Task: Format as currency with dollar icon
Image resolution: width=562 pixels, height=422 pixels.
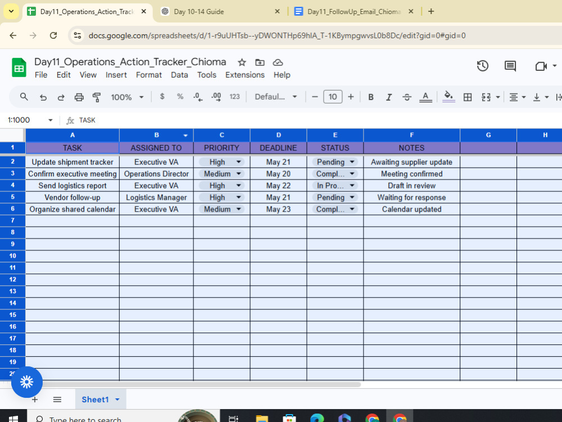Action: (162, 97)
